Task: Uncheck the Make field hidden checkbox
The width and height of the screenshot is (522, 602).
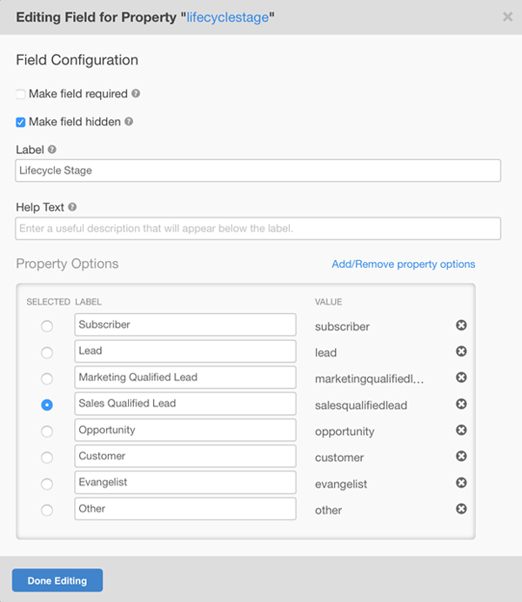Action: 21,122
